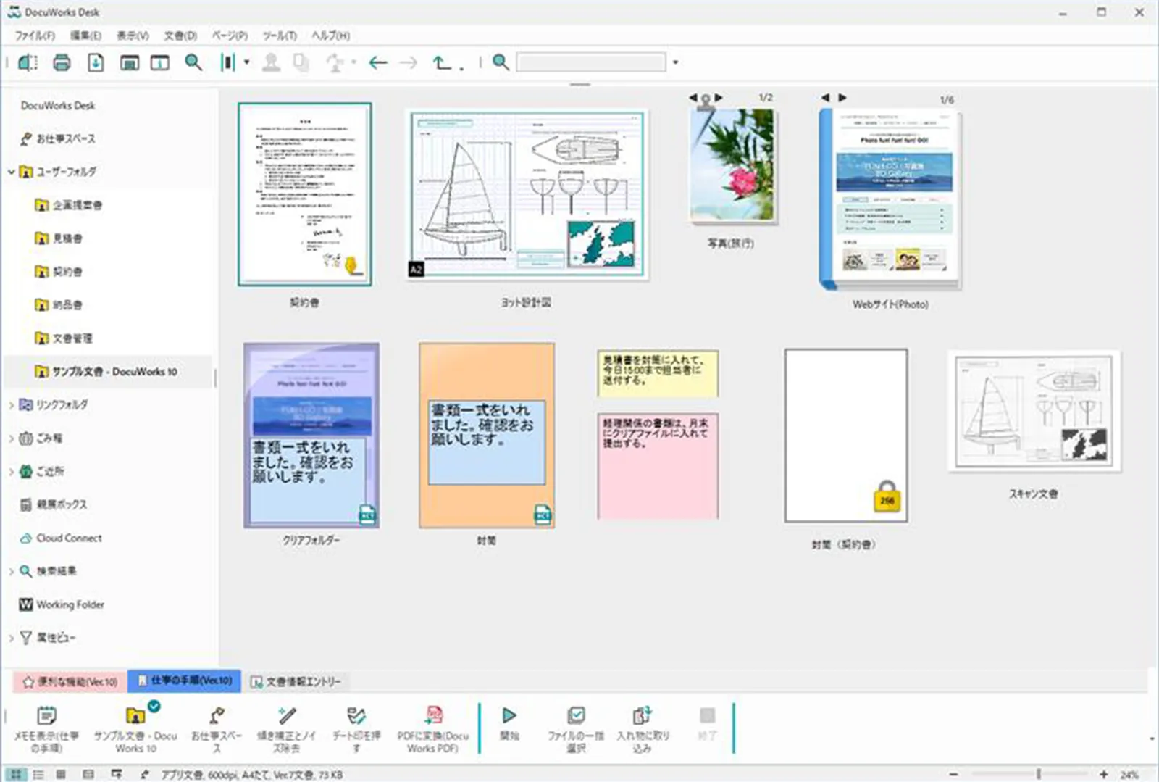Click the zoom slider handle in the status bar
Screen dimensions: 1159x782
pos(1039,775)
